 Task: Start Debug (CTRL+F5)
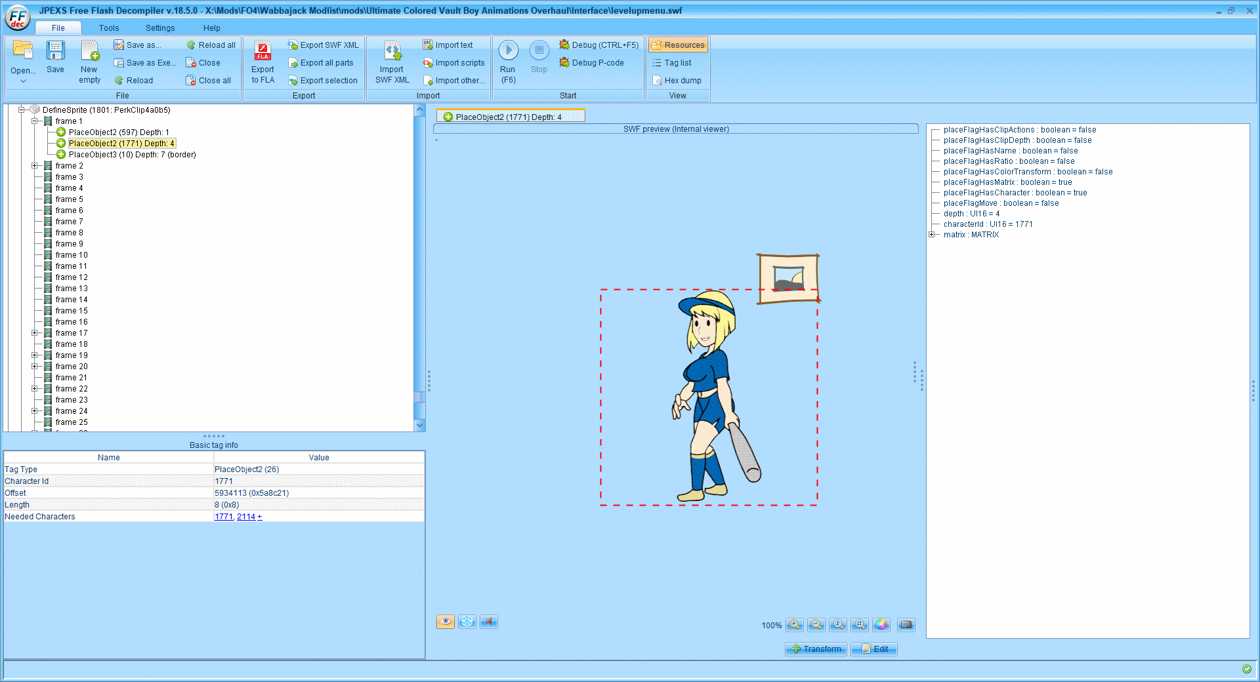[x=598, y=45]
